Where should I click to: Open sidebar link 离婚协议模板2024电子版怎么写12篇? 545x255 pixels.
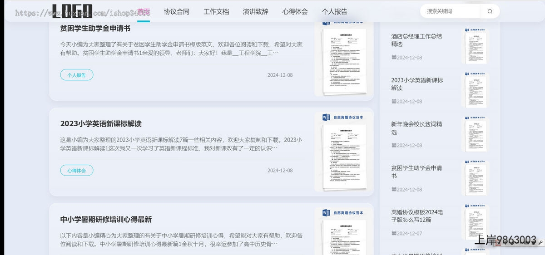point(417,216)
